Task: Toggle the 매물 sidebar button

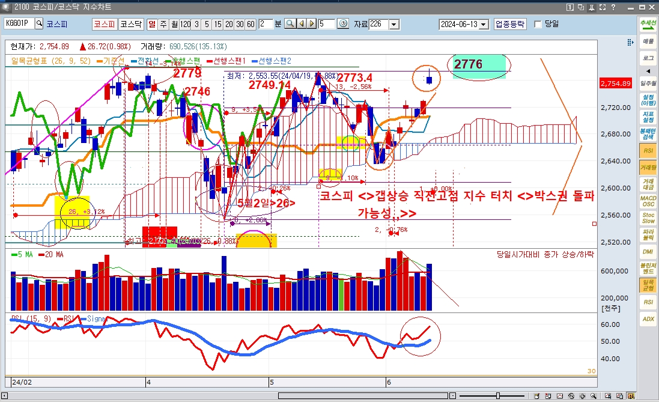Action: point(648,41)
